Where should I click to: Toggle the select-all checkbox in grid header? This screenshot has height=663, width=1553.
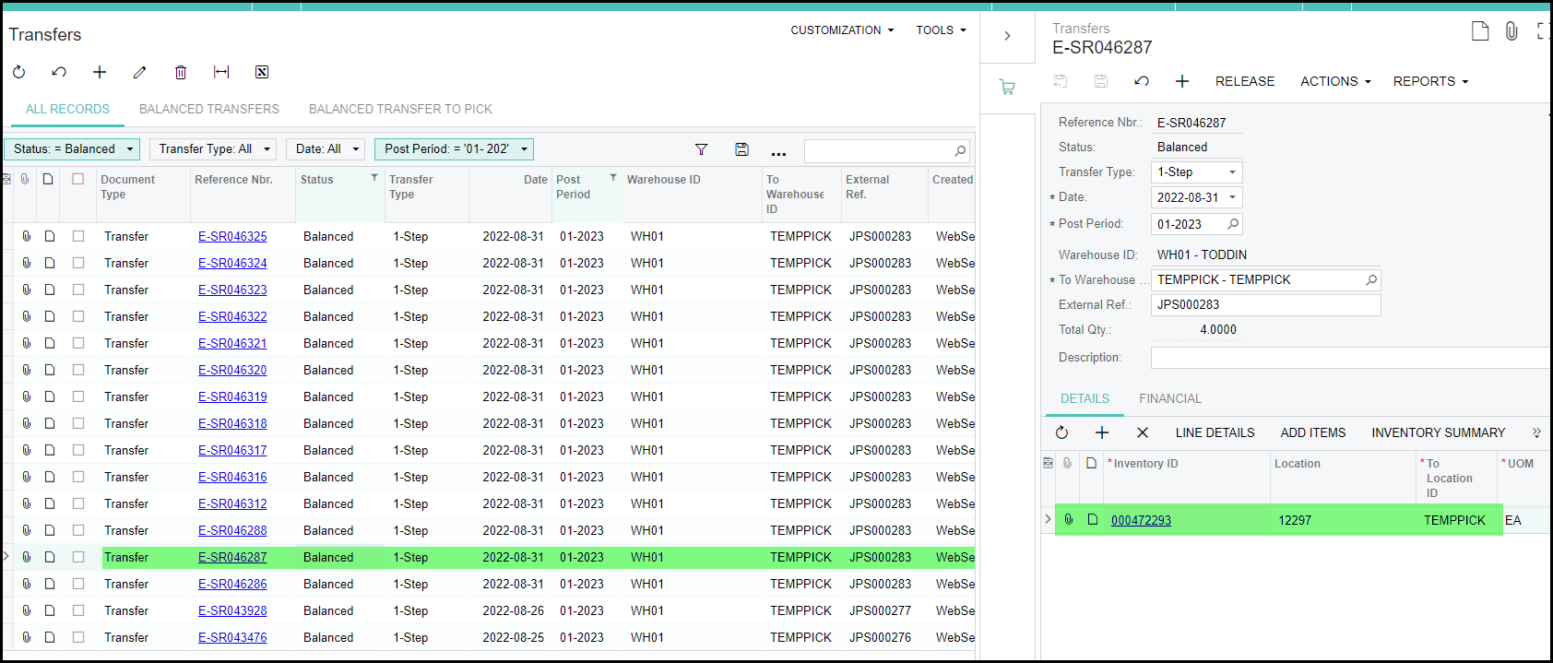[x=78, y=179]
